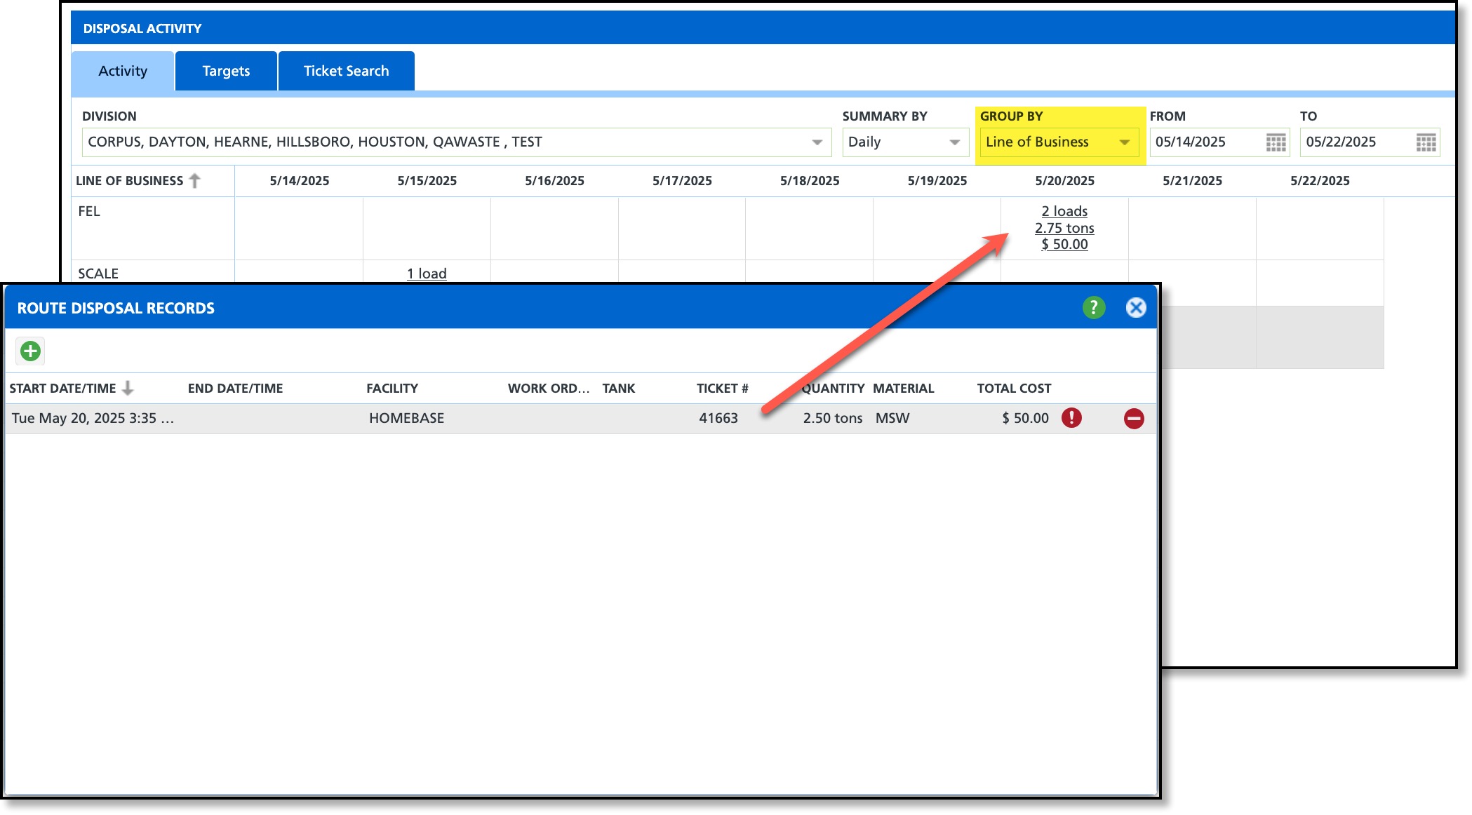Viewport: 1472px width, 815px height.
Task: Expand the Division dropdown
Action: click(817, 142)
